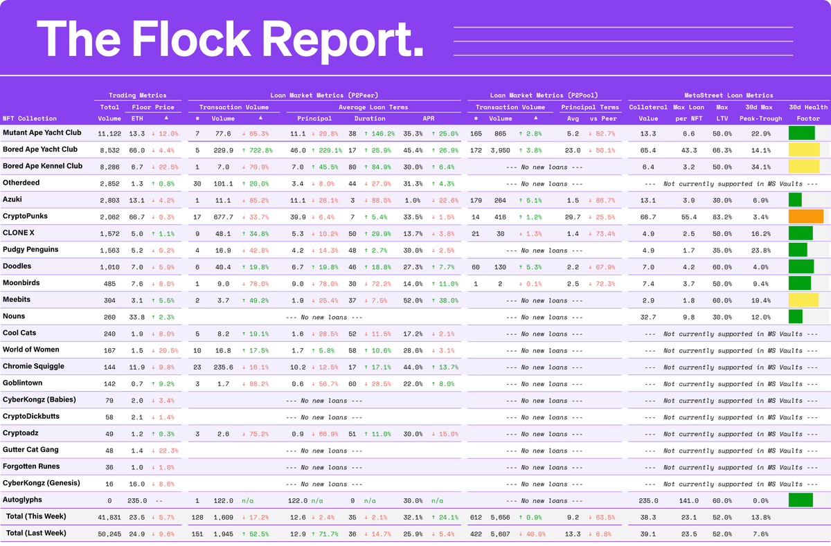Click the sort arrow in P2Pool Transaction Volume header

(535, 118)
